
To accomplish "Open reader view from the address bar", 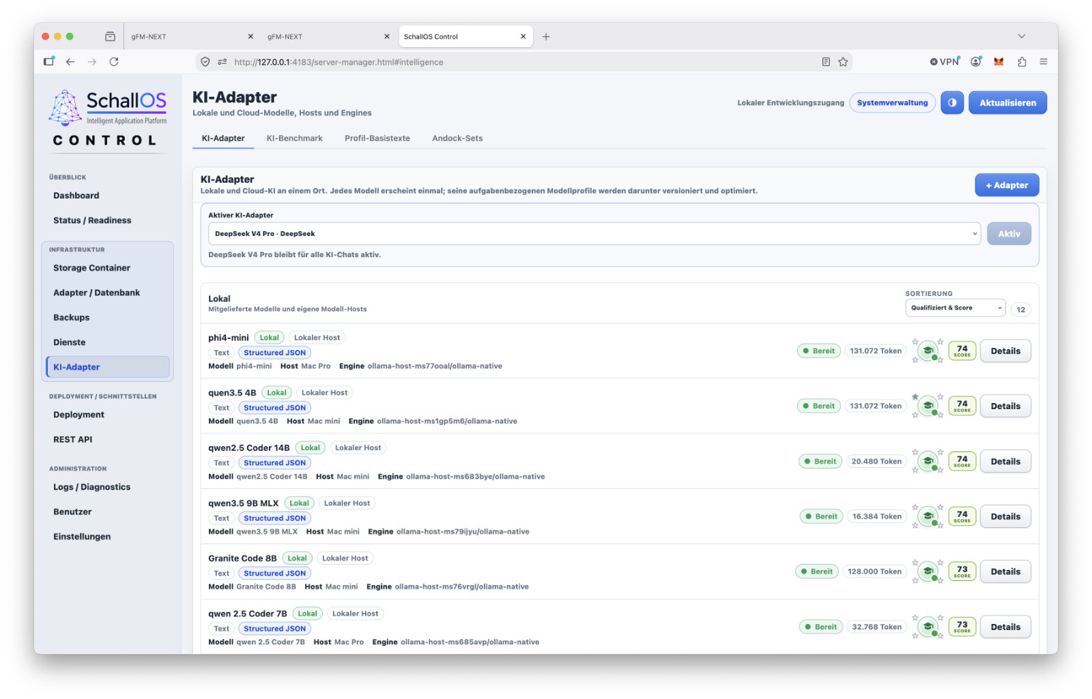I will (826, 62).
